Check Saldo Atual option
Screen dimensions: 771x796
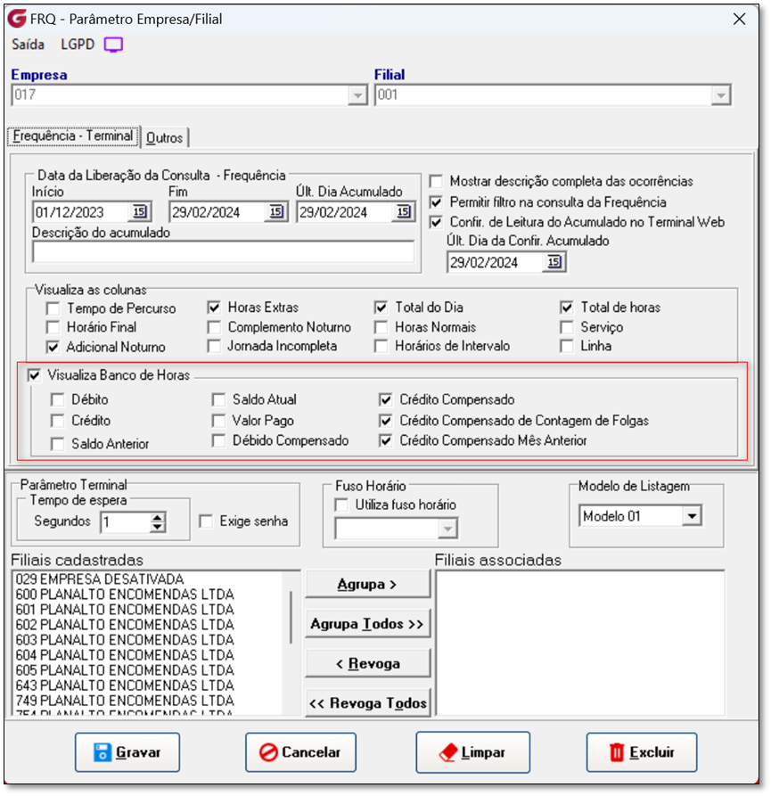[218, 399]
